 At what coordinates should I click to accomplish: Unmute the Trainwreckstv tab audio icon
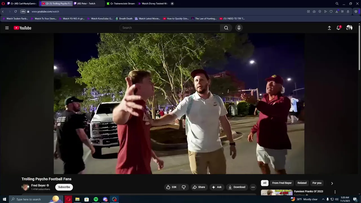(112, 3)
